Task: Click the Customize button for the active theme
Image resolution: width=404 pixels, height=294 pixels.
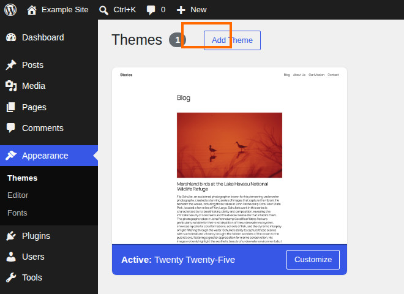Action: click(x=313, y=260)
